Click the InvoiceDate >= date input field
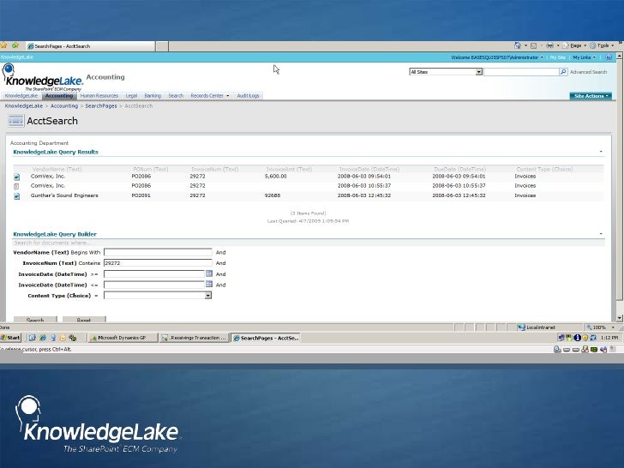Viewport: 624px width, 468px height. coord(154,273)
